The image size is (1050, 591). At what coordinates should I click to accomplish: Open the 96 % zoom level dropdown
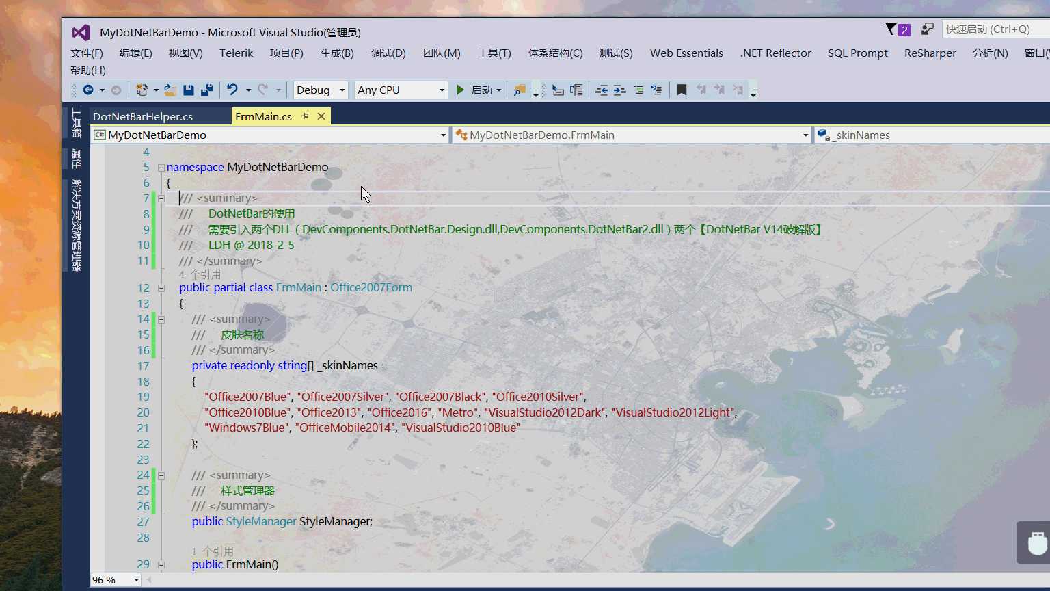tap(116, 580)
